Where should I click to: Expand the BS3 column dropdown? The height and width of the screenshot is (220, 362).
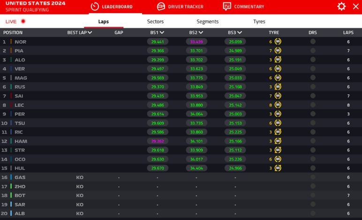click(x=239, y=33)
